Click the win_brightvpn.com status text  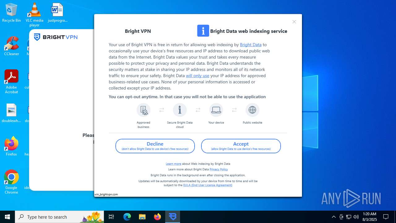point(106,195)
